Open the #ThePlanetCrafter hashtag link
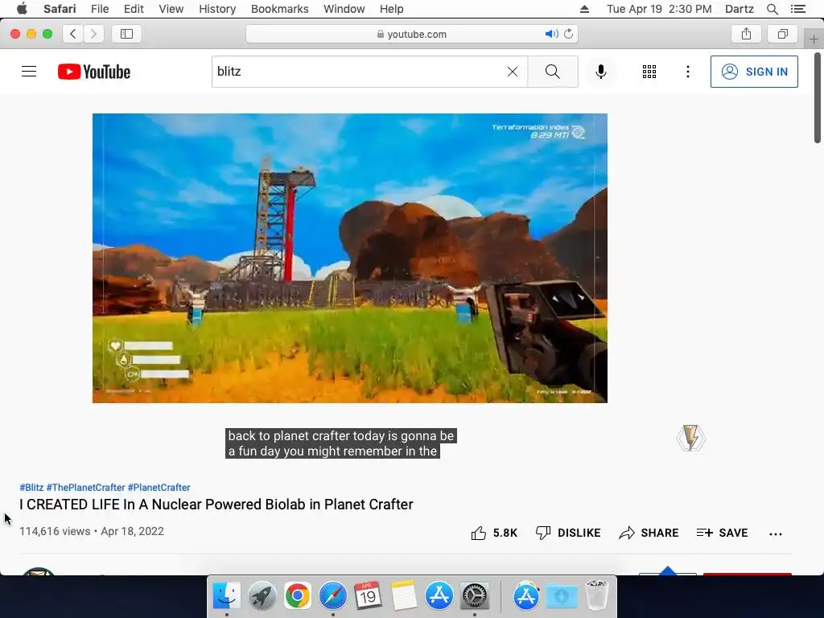824x618 pixels. (x=85, y=487)
